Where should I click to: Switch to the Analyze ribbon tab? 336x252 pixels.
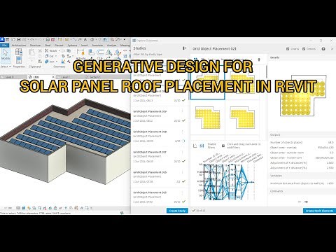coord(111,45)
